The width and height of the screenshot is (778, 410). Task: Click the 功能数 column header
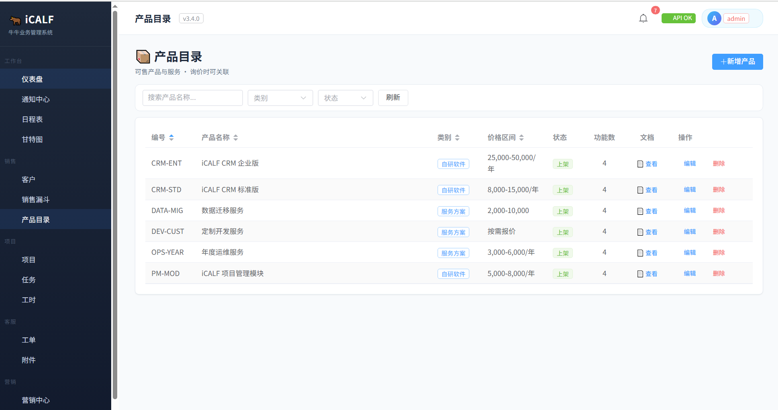click(x=604, y=138)
